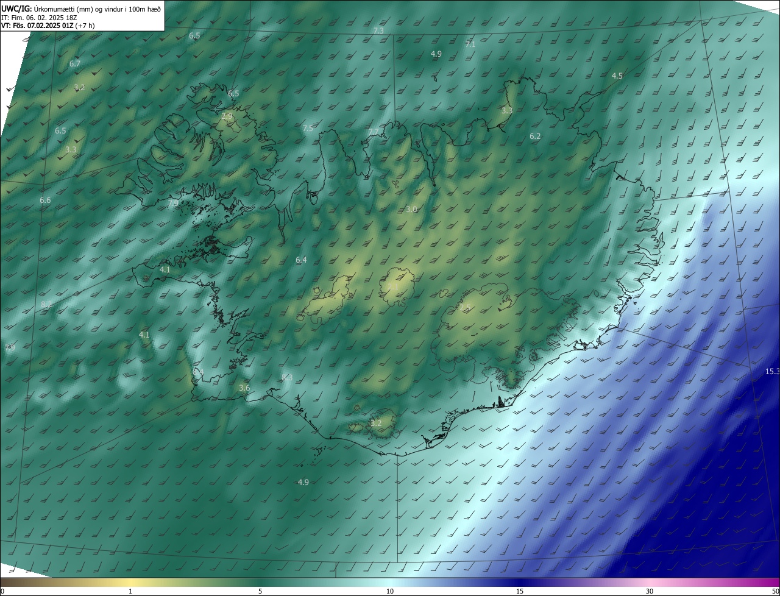Click the 3.6 value on the southwest coast
This screenshot has width=780, height=596.
click(x=244, y=388)
